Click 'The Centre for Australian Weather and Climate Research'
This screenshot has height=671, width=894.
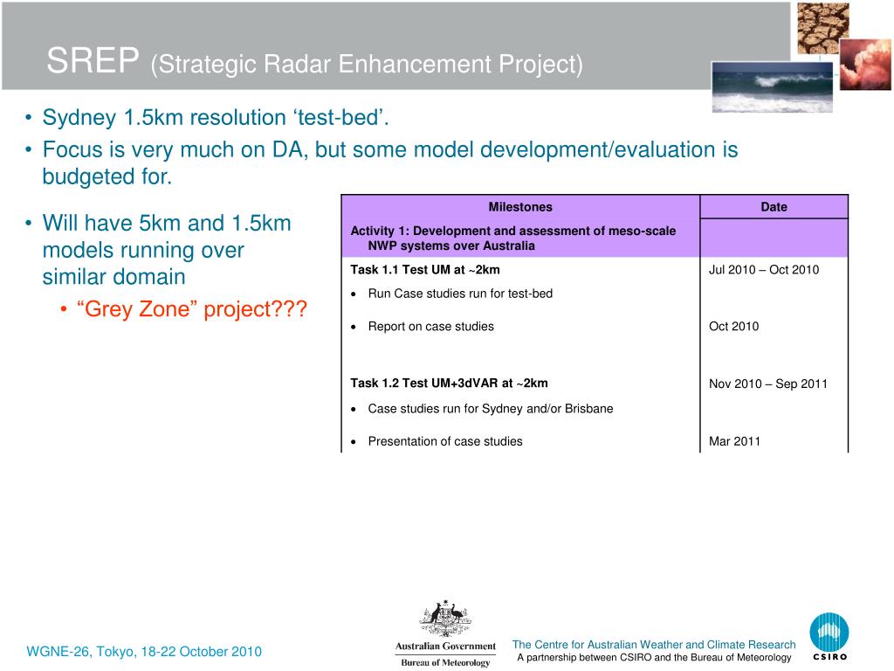654,645
